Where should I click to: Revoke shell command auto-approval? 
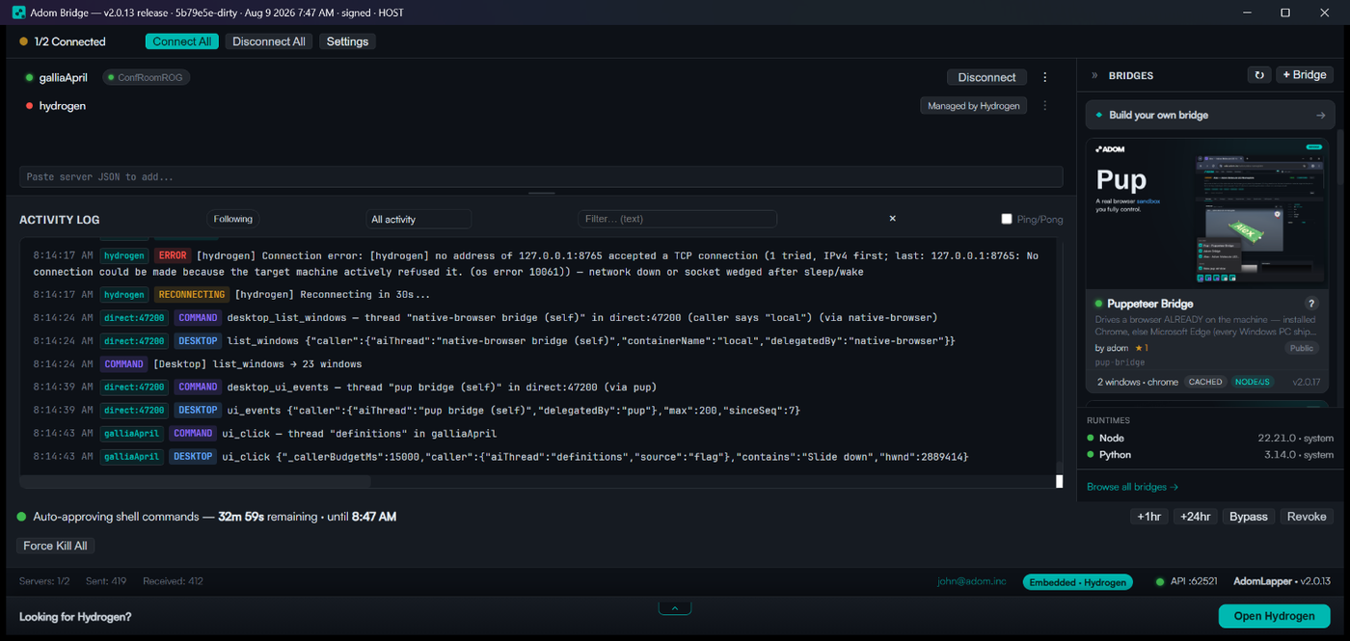(1307, 517)
